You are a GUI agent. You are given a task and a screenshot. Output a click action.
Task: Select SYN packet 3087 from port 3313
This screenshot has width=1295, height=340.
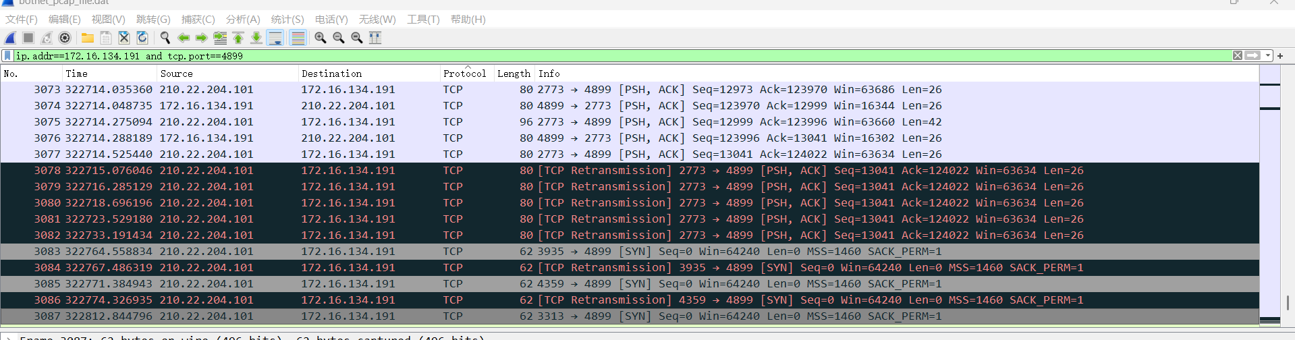click(x=630, y=316)
